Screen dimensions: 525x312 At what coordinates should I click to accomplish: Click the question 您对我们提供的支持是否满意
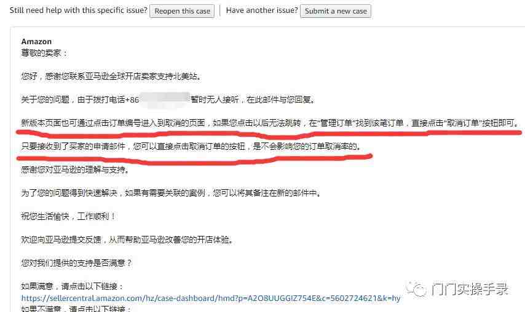tap(77, 263)
